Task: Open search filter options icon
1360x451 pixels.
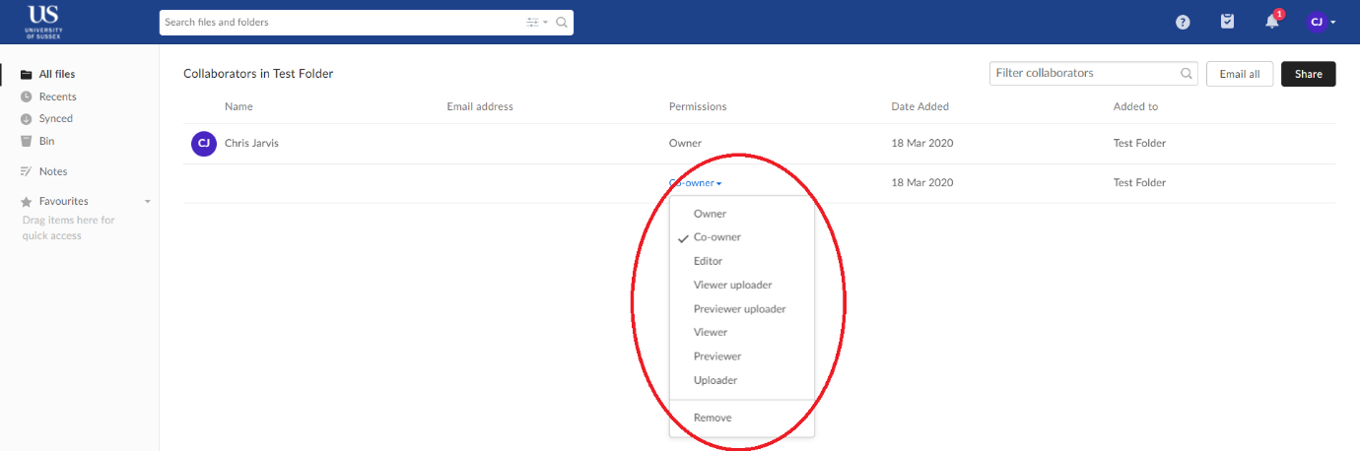Action: [536, 22]
